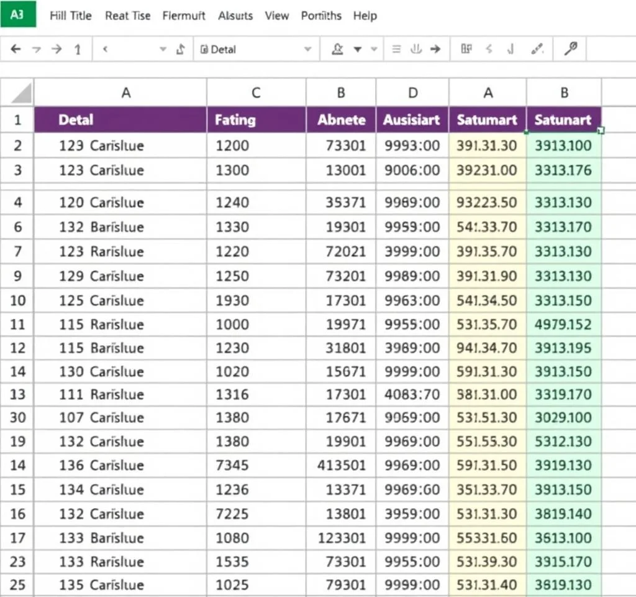Click the paintbrush format icon
The width and height of the screenshot is (636, 597).
coord(538,50)
